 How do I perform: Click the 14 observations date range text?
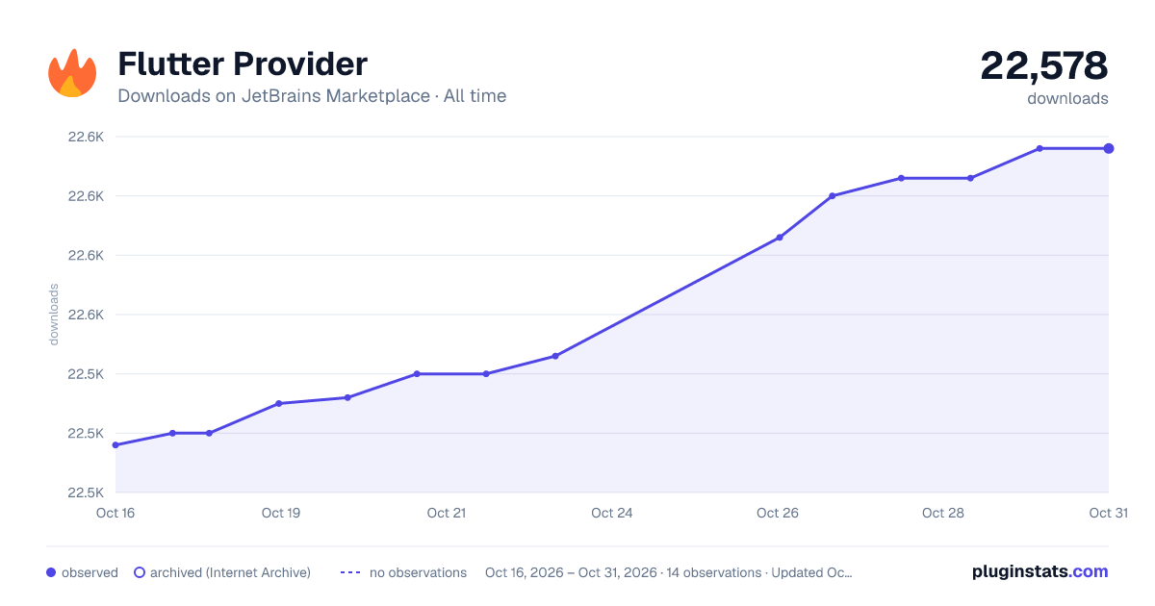click(x=669, y=572)
